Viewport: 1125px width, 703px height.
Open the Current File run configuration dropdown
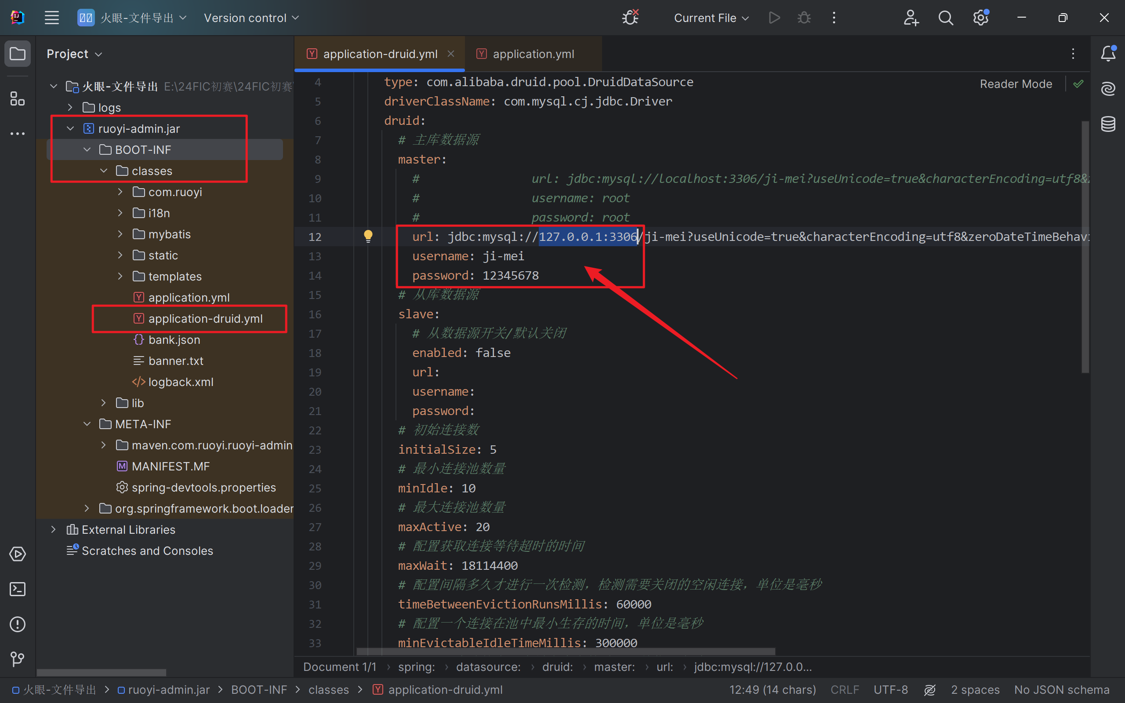point(711,18)
